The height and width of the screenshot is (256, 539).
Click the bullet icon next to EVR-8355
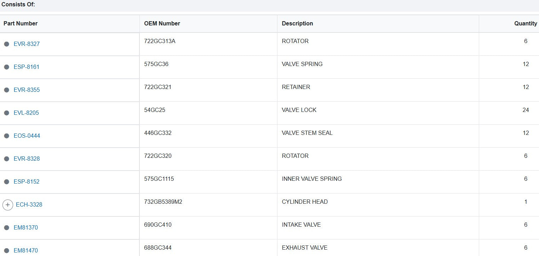pos(6,90)
